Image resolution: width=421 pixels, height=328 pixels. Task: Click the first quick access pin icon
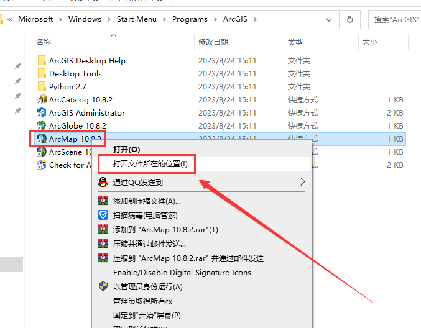[17, 66]
